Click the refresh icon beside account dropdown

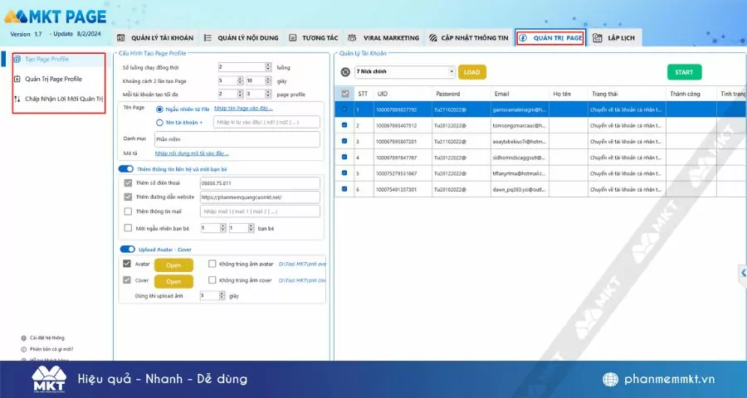tap(345, 72)
